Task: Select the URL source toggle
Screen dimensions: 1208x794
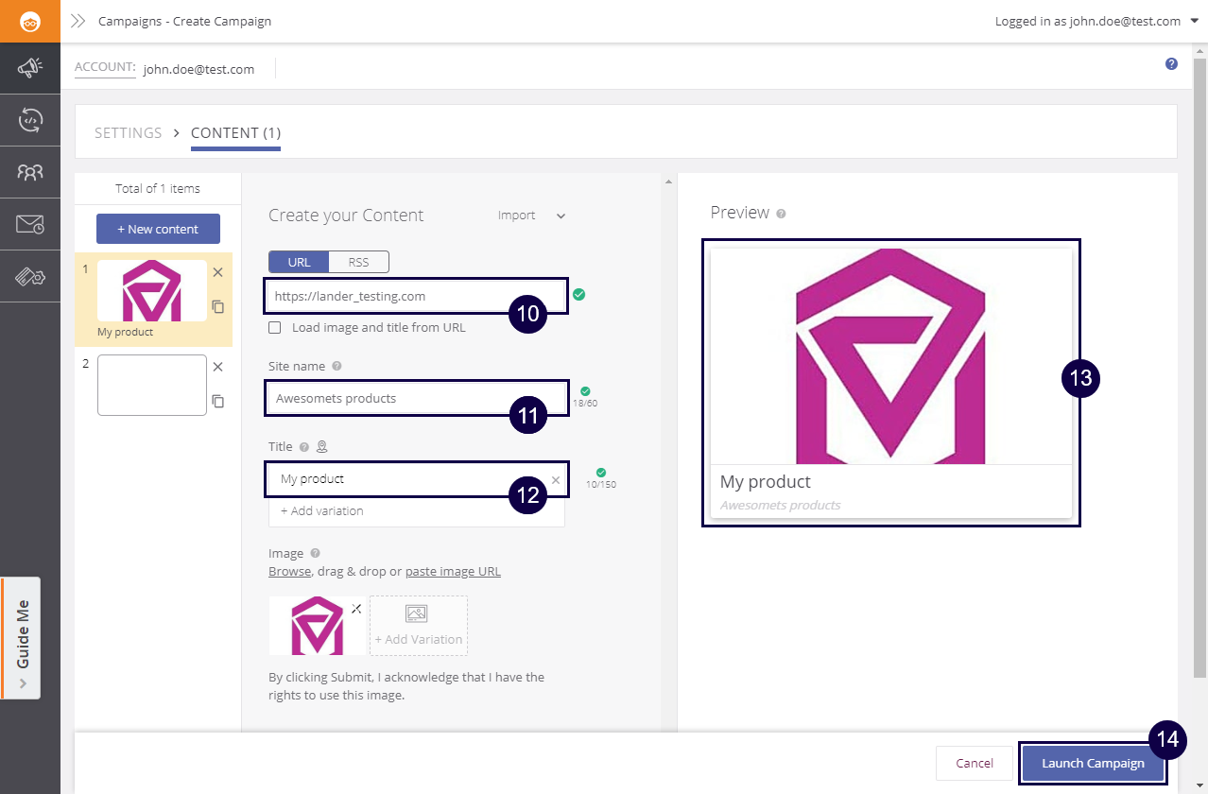Action: coord(299,262)
